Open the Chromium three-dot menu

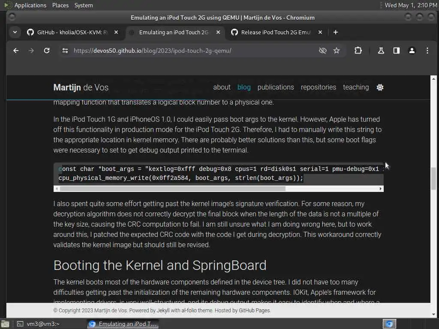(x=427, y=51)
